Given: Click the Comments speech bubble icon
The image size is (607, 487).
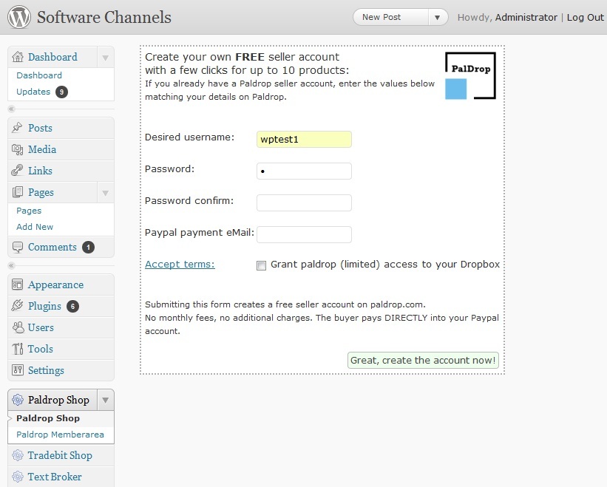Looking at the screenshot, I should click(x=18, y=247).
